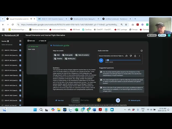Screen dimensions: 172x129
Task: Go back in browser history
Action: [3, 24]
